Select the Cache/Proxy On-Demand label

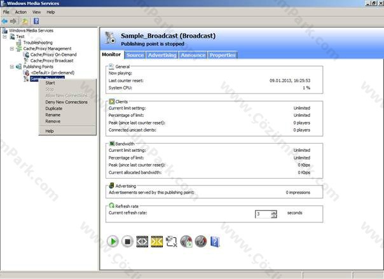coord(53,55)
